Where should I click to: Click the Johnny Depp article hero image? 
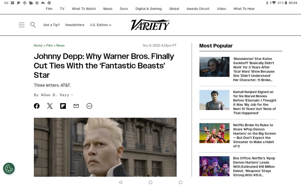[x=105, y=147]
